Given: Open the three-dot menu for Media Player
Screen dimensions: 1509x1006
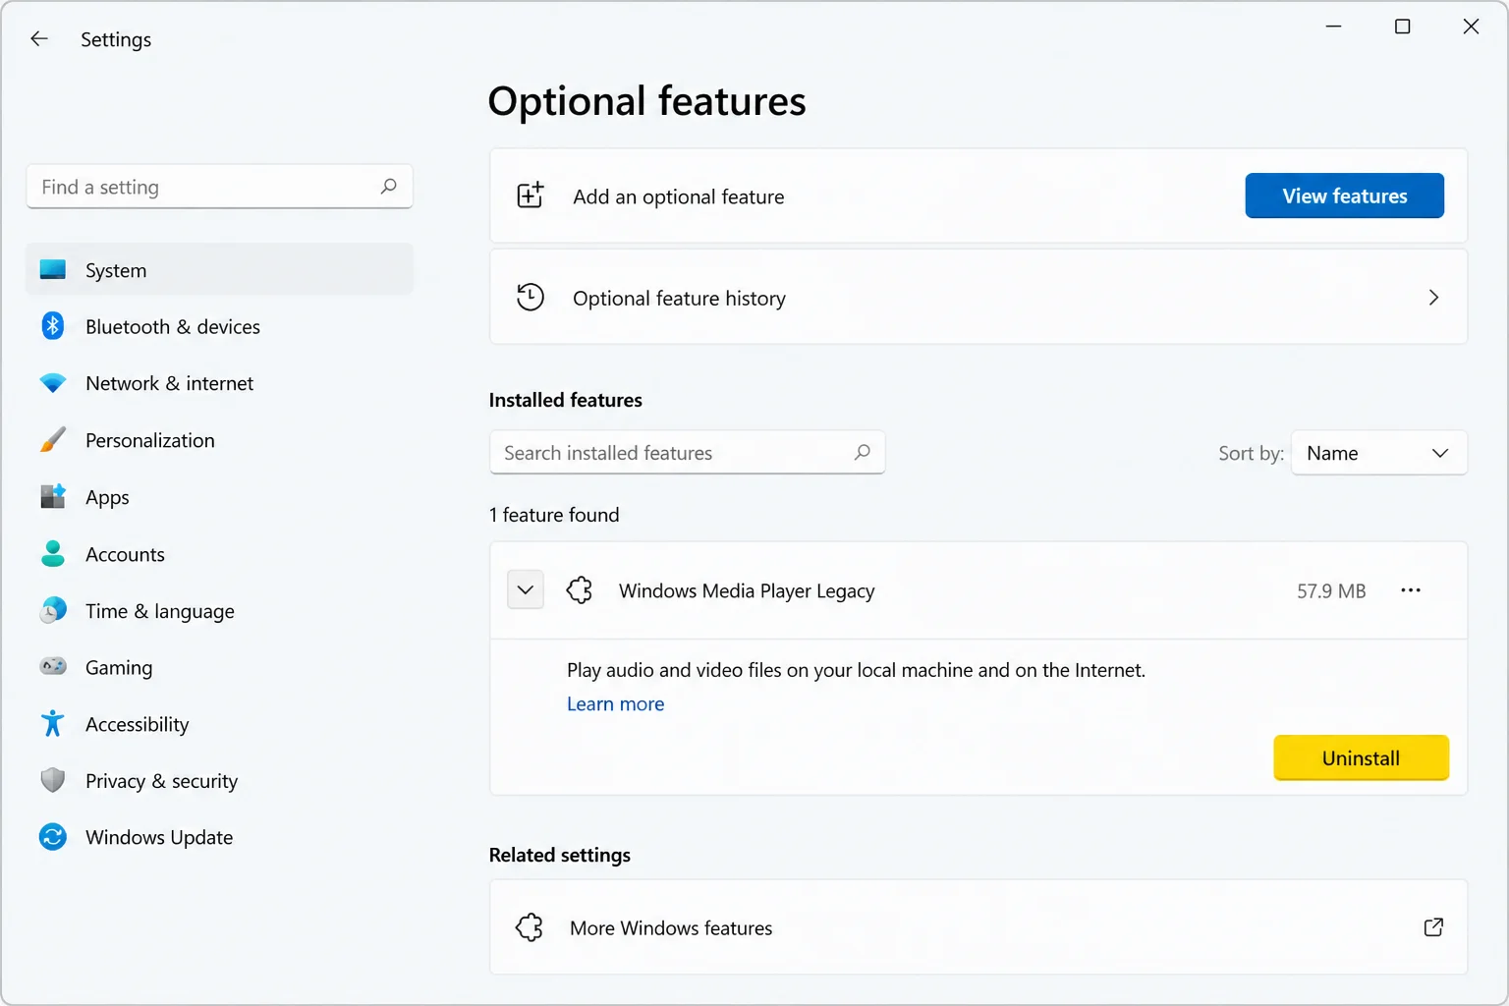Looking at the screenshot, I should pyautogui.click(x=1411, y=590).
